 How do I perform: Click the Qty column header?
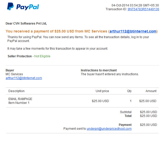click(x=129, y=91)
